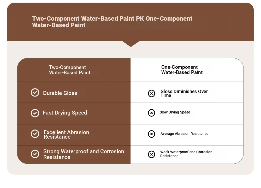Click the Durable Gloss text

(60, 93)
